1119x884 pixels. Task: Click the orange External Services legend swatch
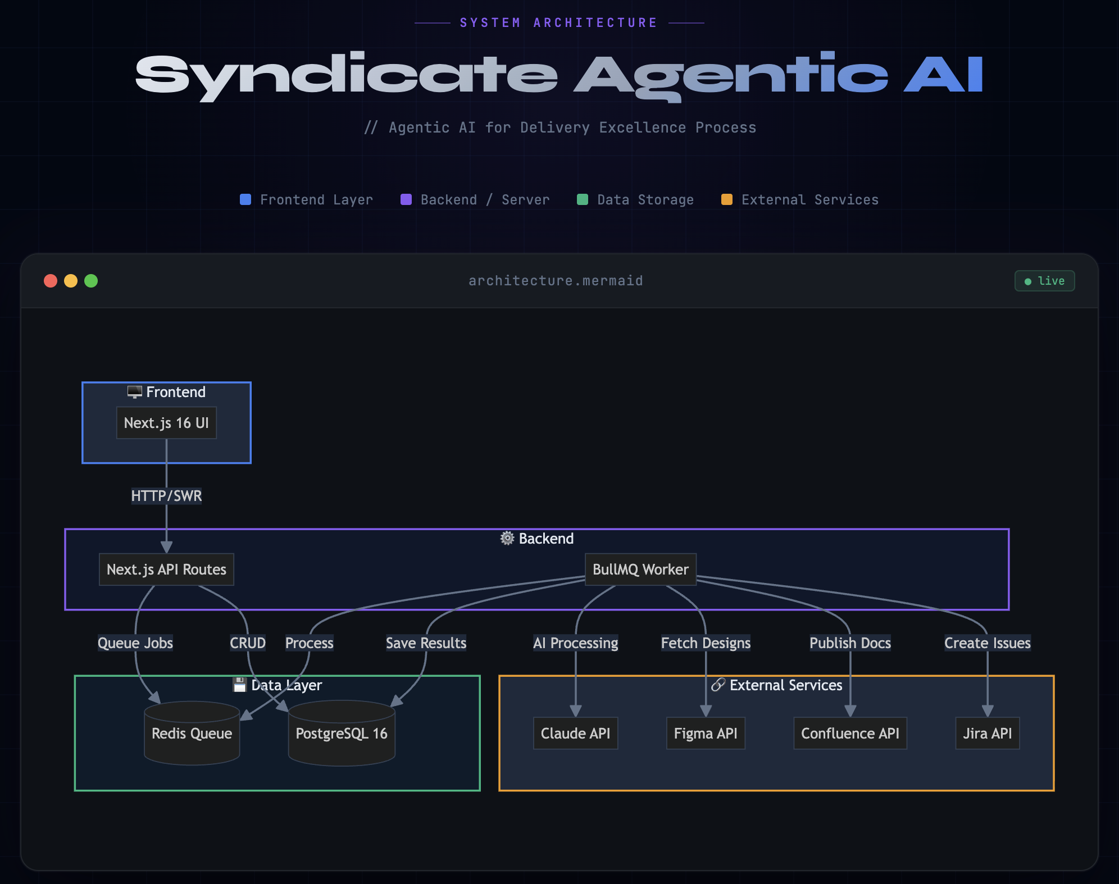(x=727, y=199)
